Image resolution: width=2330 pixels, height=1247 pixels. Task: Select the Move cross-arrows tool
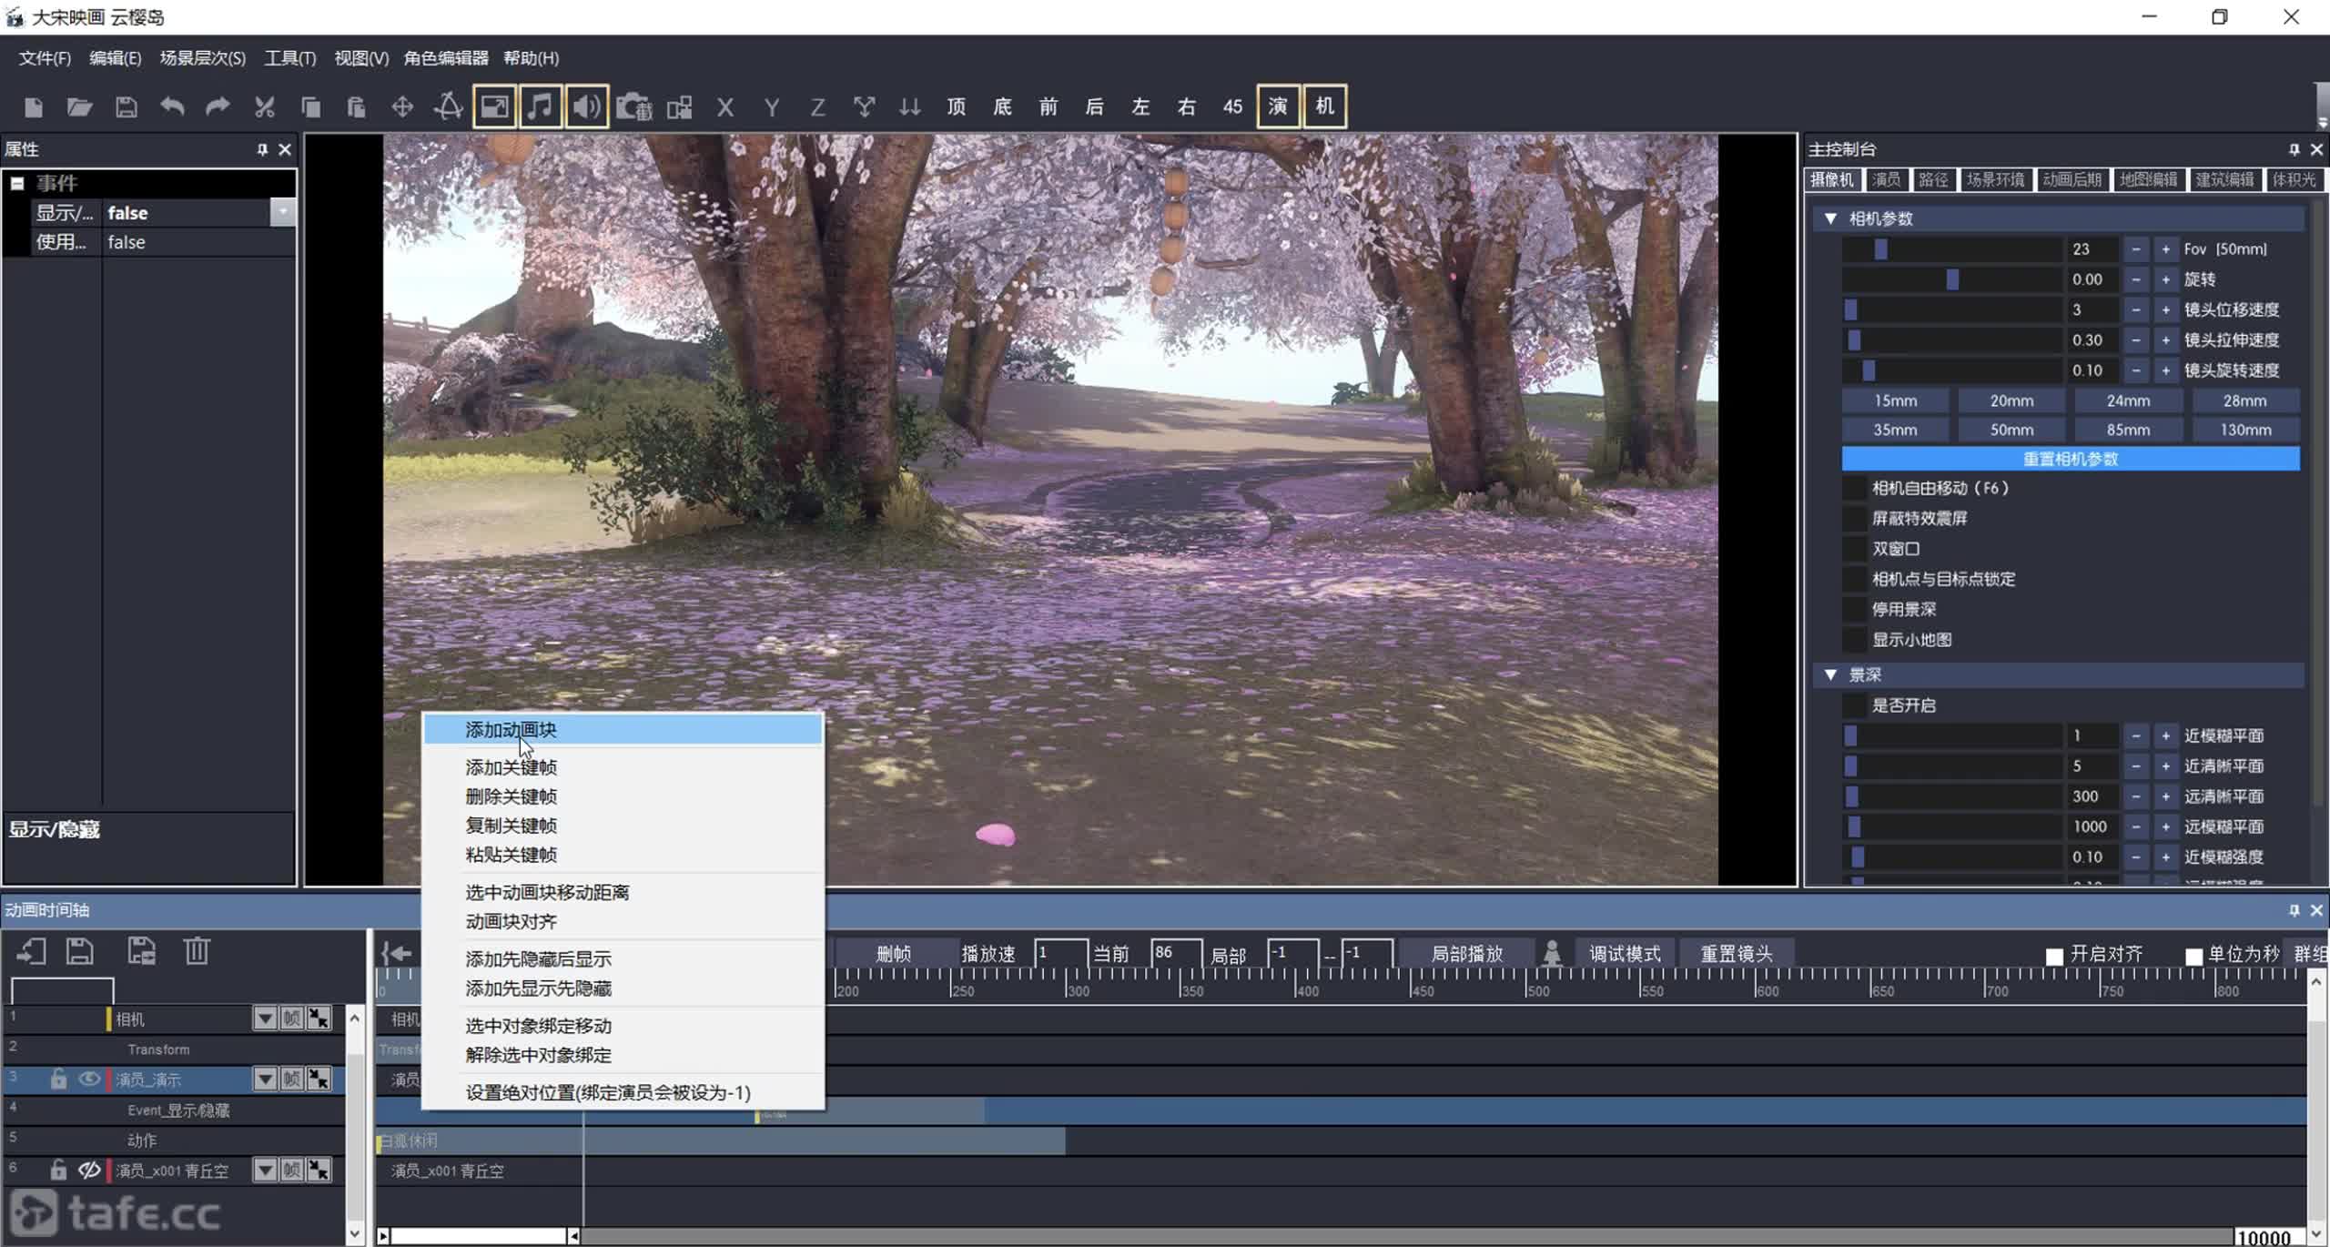[x=402, y=107]
